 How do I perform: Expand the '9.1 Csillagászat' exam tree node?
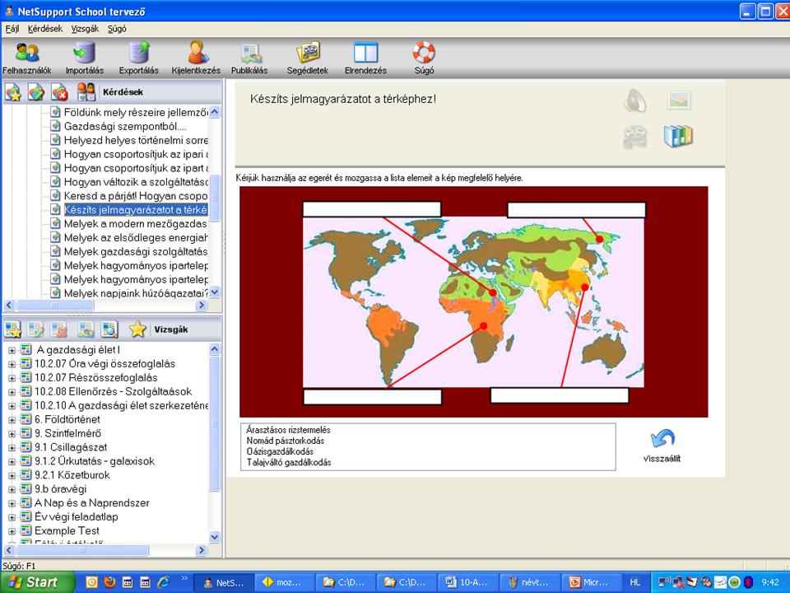12,447
